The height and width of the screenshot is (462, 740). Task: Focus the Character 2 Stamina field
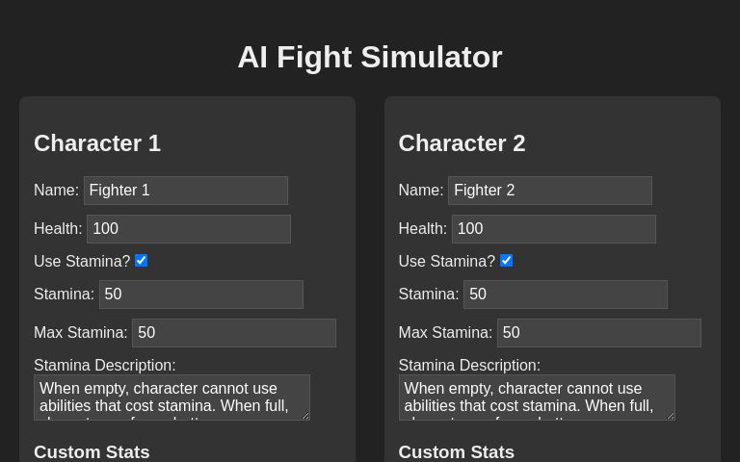[565, 295]
